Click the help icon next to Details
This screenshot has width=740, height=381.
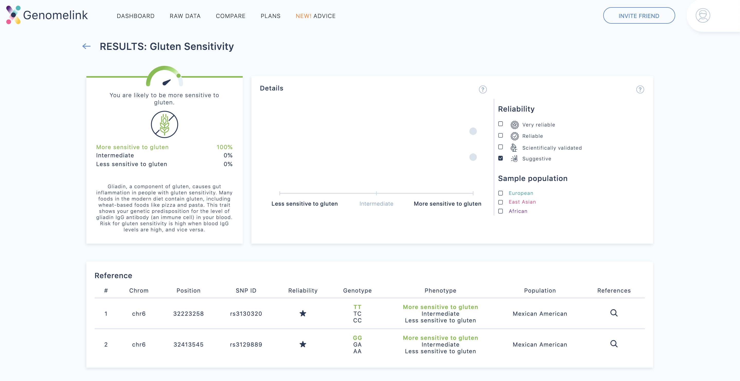pos(483,89)
